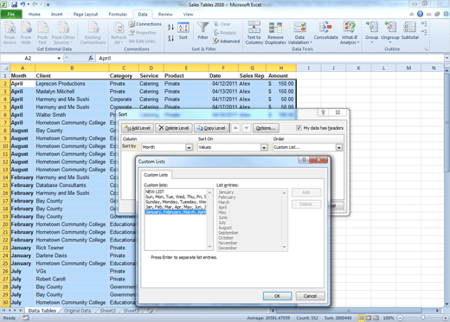450x322 pixels.
Task: Click the Refresh All icon
Action: [119, 33]
